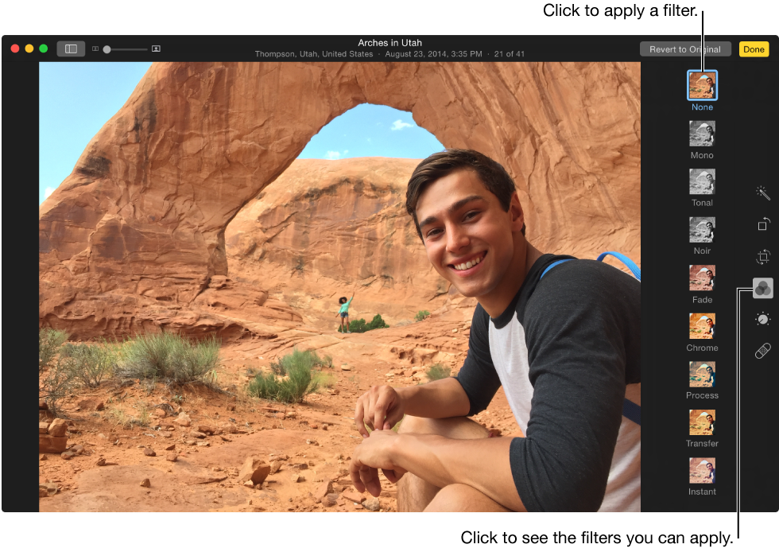The image size is (779, 552).
Task: Click Revert to Original button
Action: pos(685,49)
